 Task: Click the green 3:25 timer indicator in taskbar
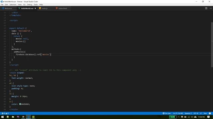(x=173, y=117)
